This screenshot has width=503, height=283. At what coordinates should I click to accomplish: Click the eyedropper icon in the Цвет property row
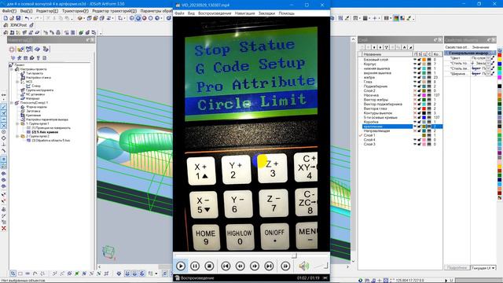click(493, 58)
